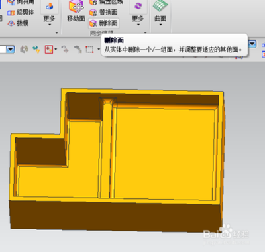Toggle the red-bordered selection filter button
The width and height of the screenshot is (265, 252).
(x=49, y=49)
